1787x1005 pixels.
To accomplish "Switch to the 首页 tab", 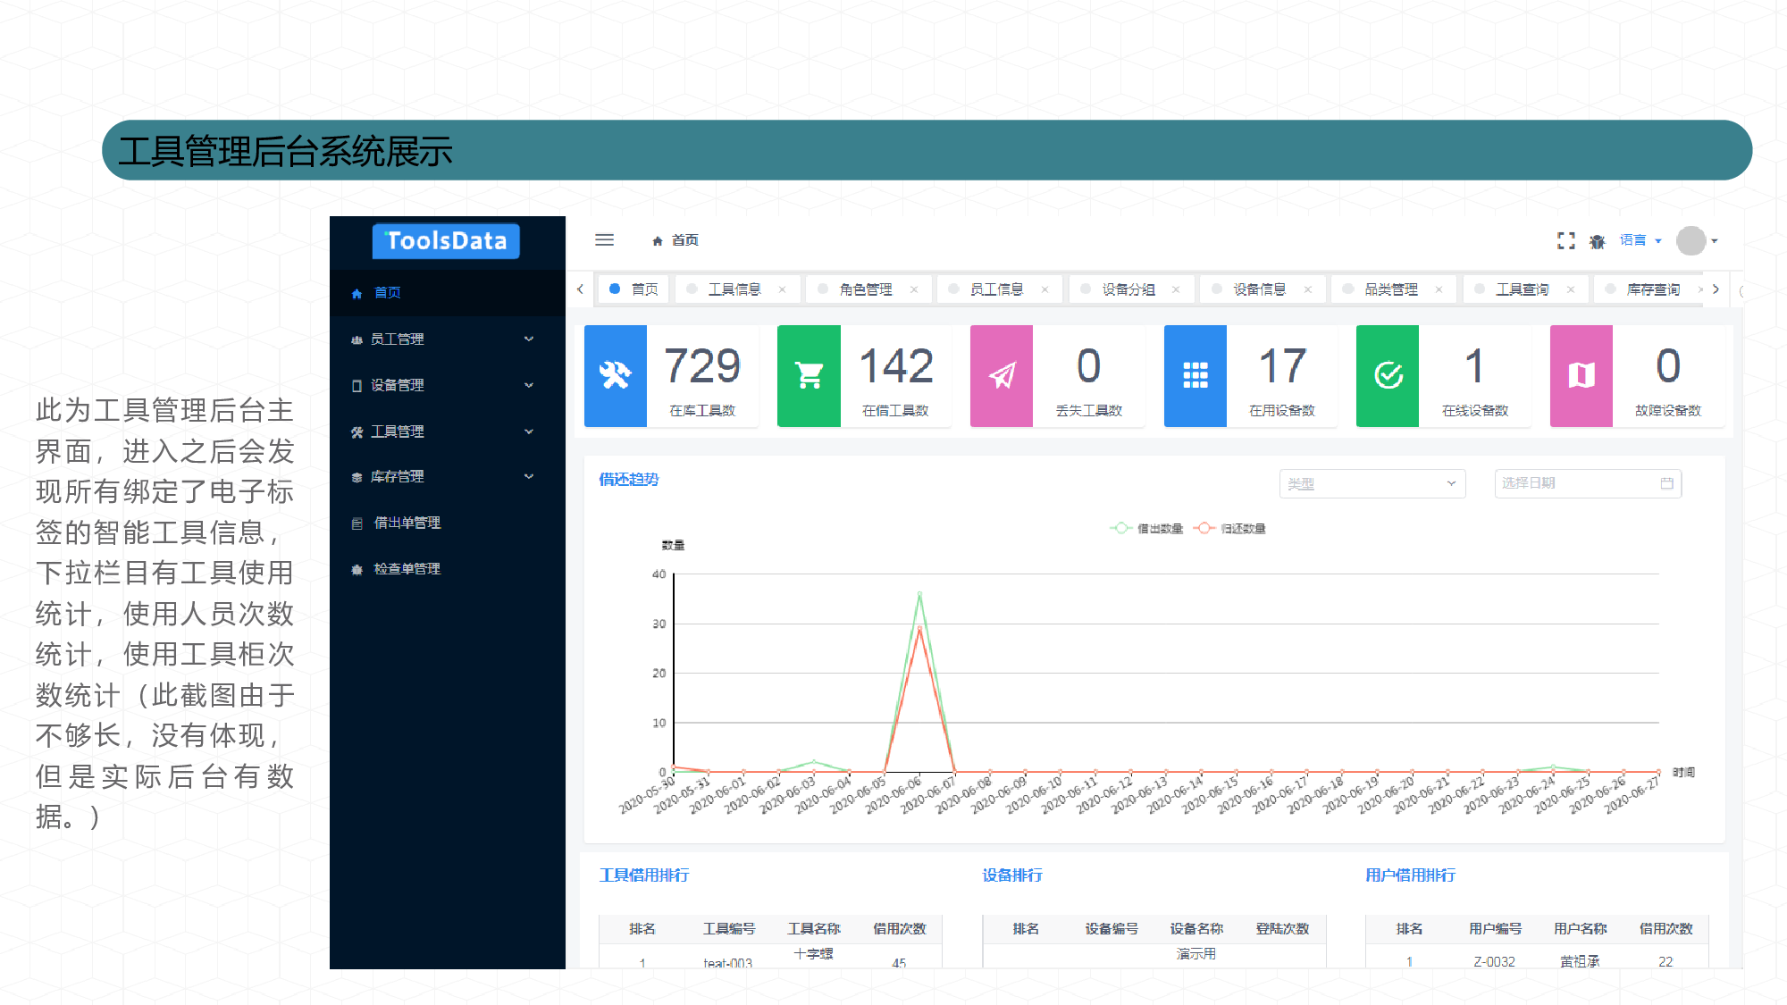I will (x=633, y=289).
